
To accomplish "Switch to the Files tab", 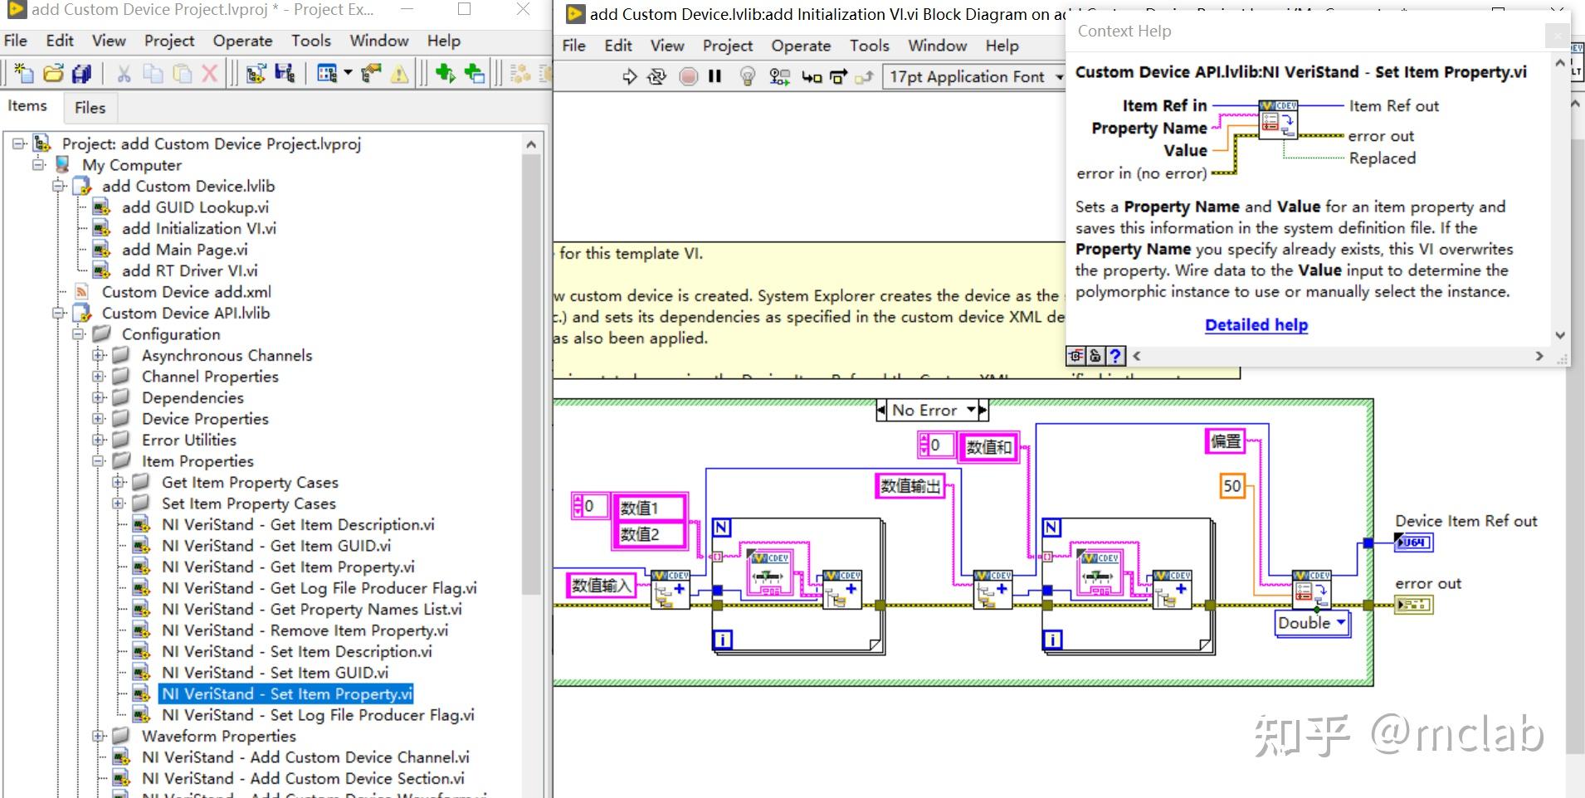I will click(90, 108).
